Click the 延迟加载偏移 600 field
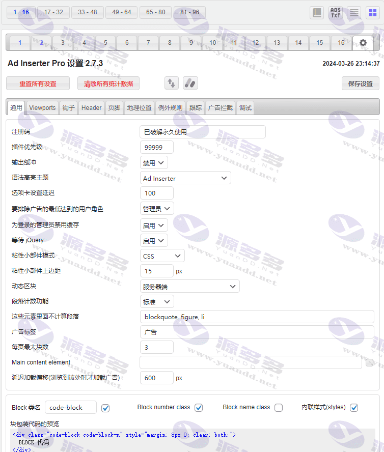 [x=157, y=378]
